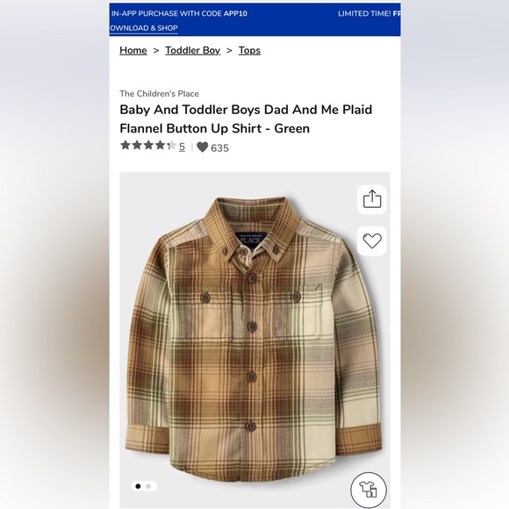Screen dimensions: 509x509
Task: Go to Toddler Boy category
Action: point(192,50)
